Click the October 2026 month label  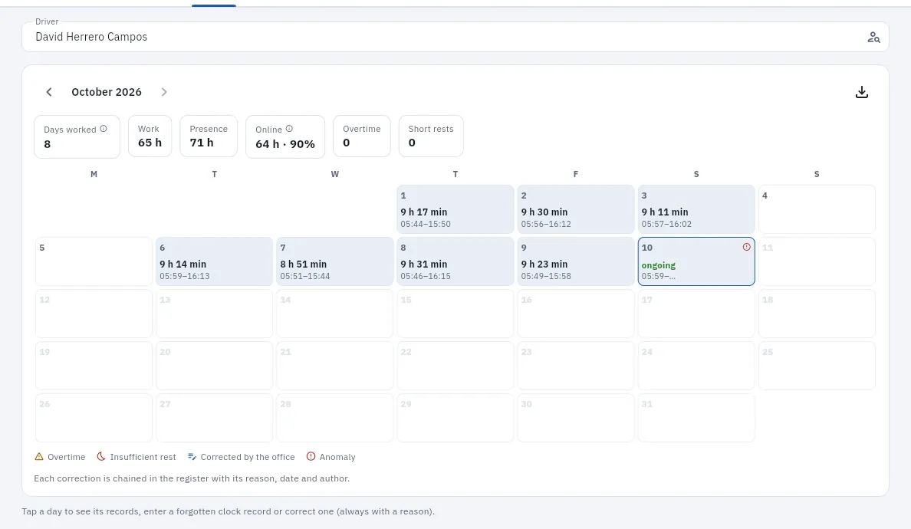(107, 92)
